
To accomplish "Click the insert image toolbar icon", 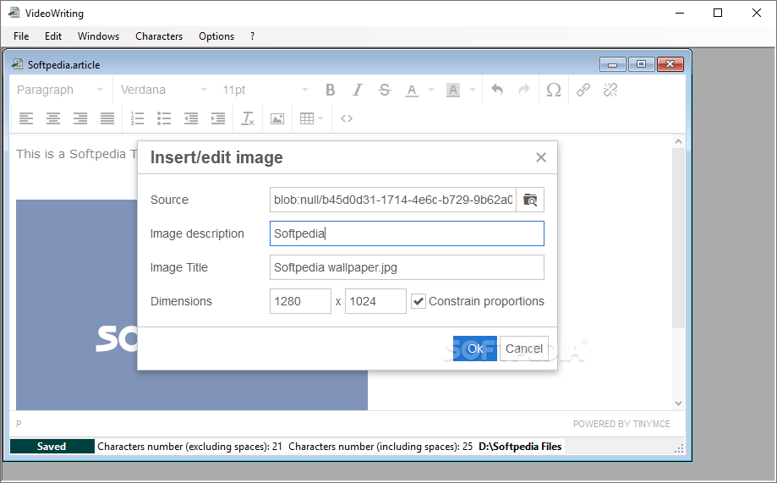I will 277,118.
